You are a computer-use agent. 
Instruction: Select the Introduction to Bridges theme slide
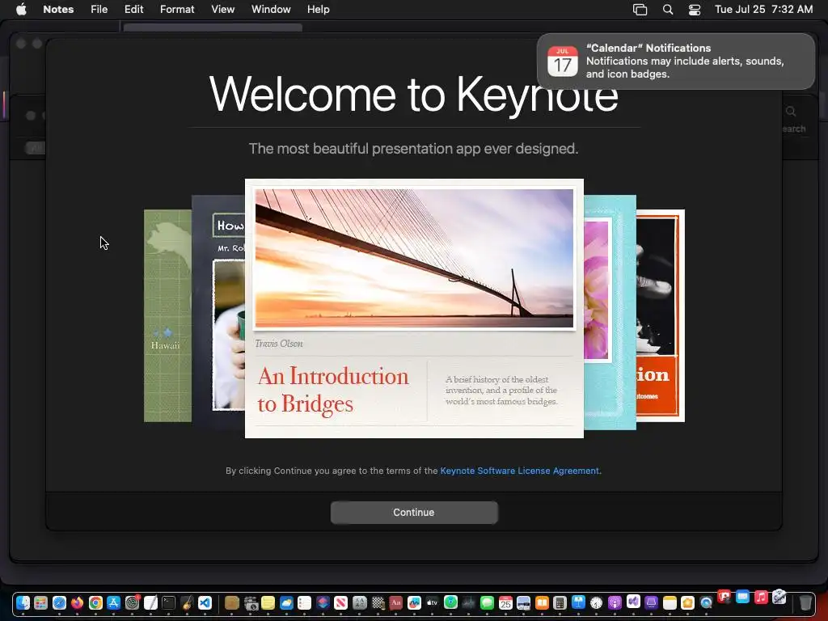tap(414, 308)
